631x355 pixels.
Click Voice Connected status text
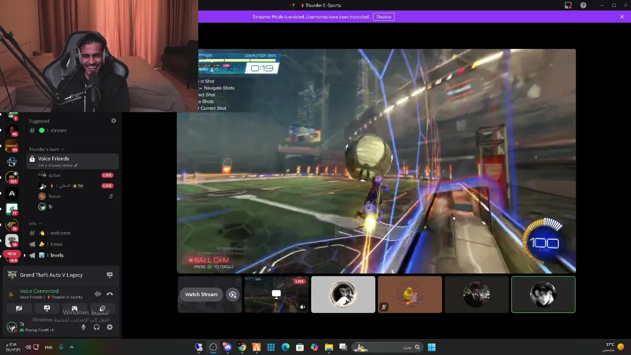point(39,291)
